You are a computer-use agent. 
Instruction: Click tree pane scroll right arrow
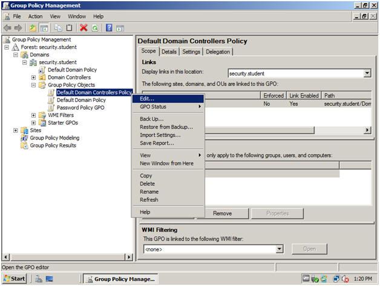pos(129,257)
